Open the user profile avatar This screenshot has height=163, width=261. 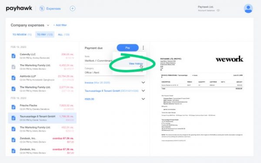click(248, 8)
